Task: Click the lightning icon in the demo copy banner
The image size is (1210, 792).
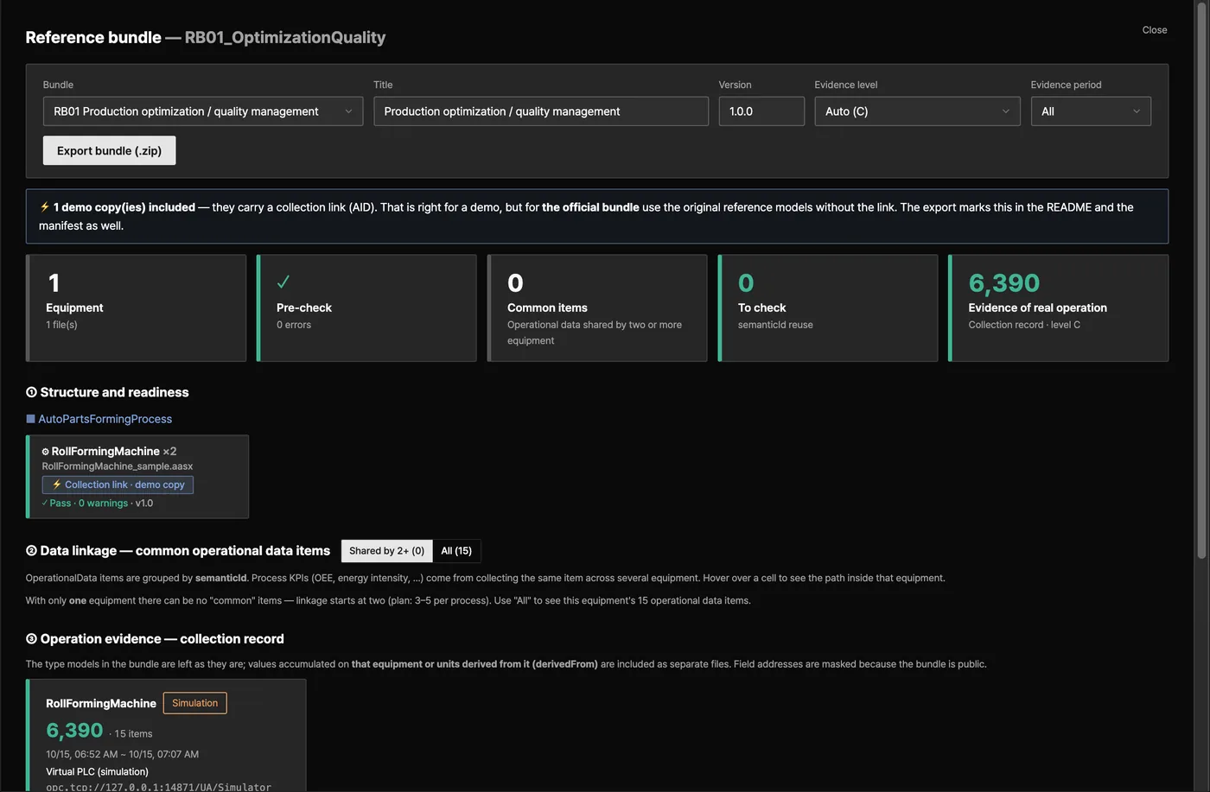Action: (x=45, y=206)
